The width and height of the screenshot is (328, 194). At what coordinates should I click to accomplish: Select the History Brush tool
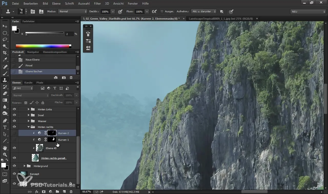(x=5, y=87)
